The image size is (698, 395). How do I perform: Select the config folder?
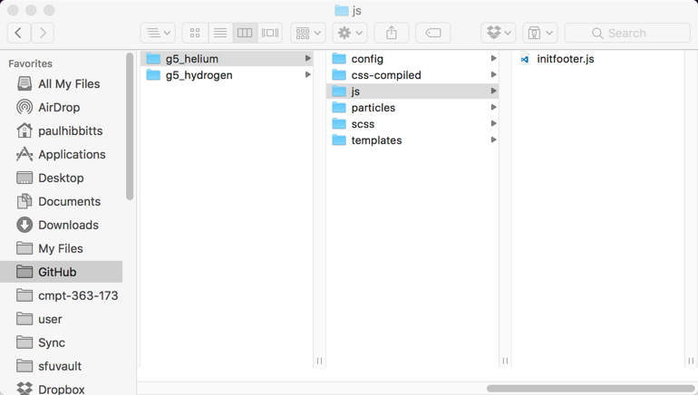coord(412,59)
